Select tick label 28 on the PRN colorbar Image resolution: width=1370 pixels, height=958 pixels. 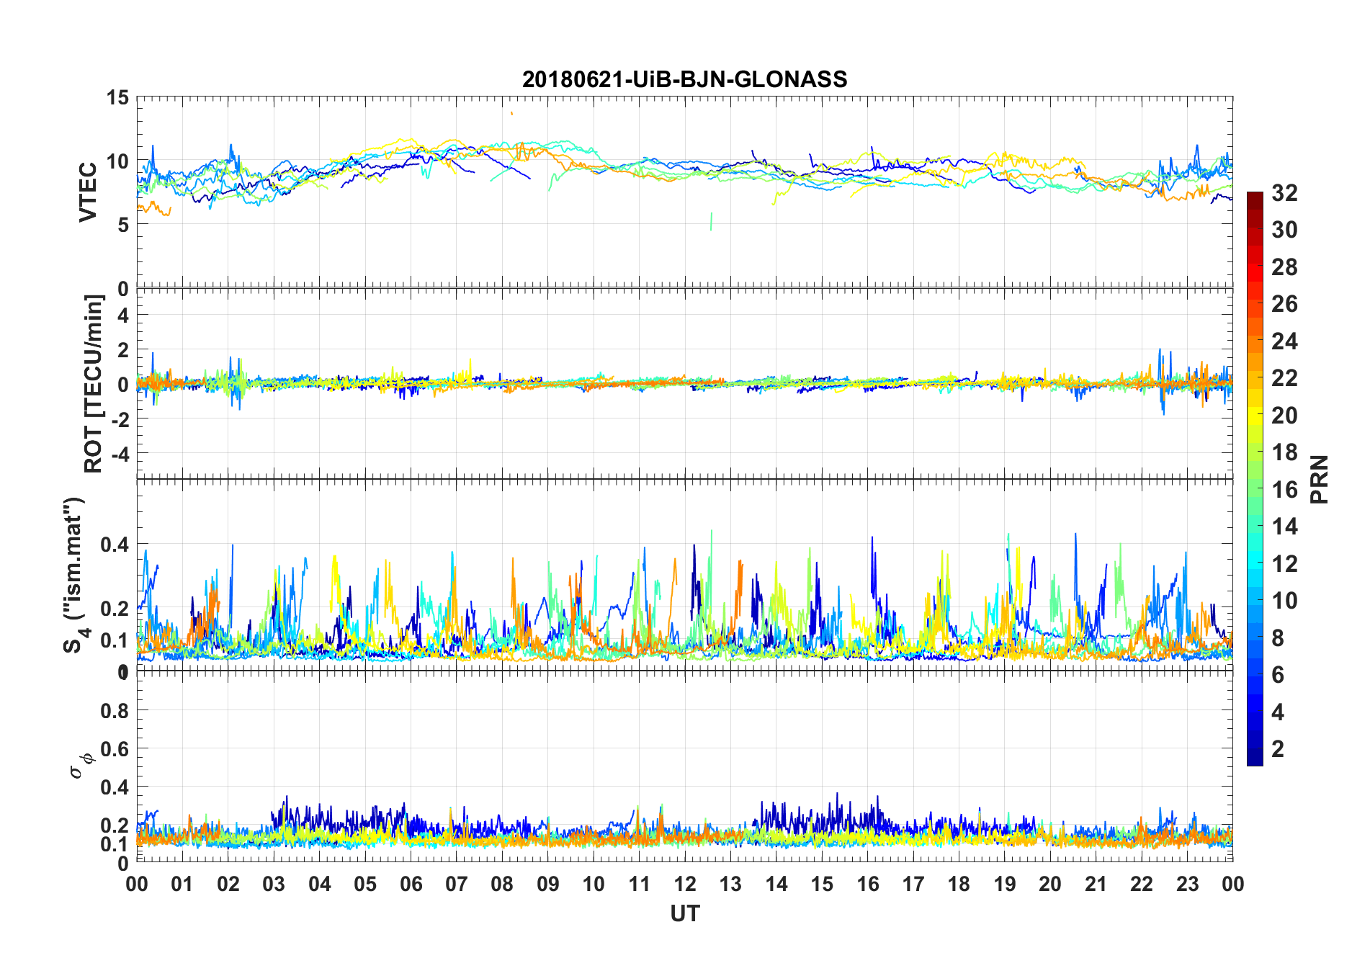tap(1284, 267)
